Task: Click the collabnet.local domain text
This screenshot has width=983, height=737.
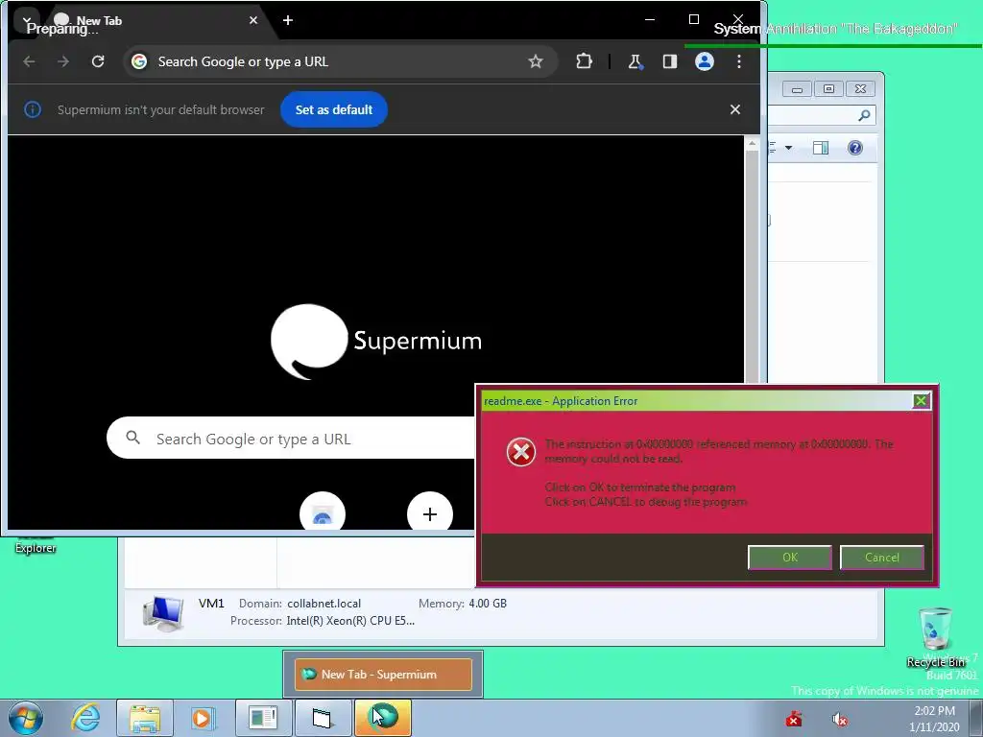Action: 324,604
